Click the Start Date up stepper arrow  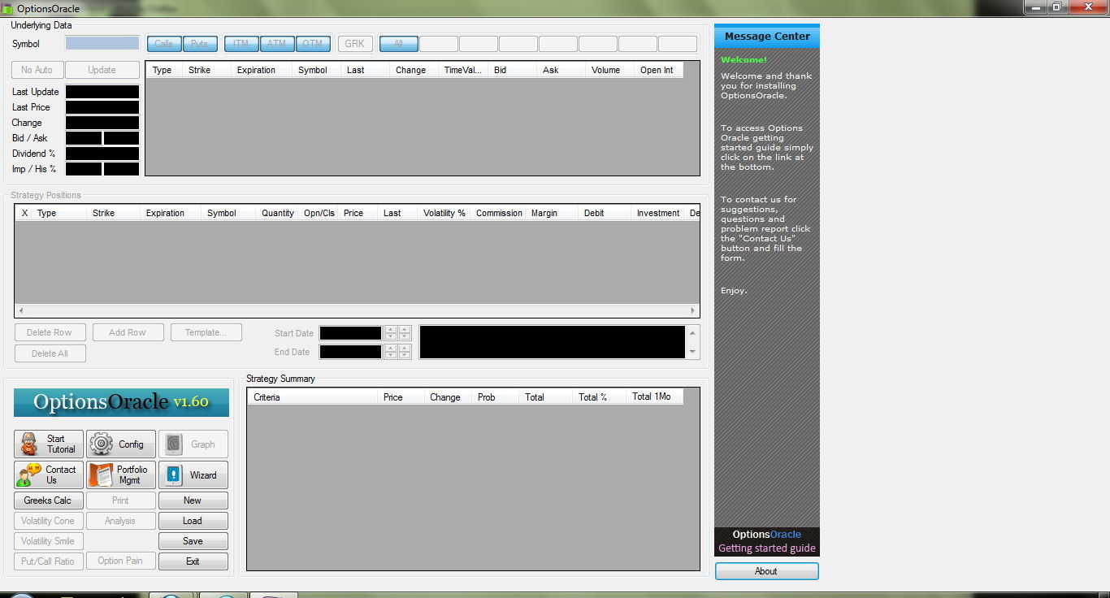click(x=390, y=329)
